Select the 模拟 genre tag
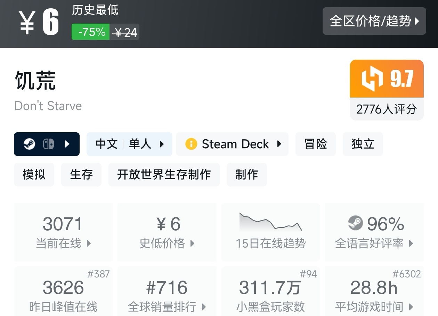The height and width of the screenshot is (316, 438). tap(34, 174)
